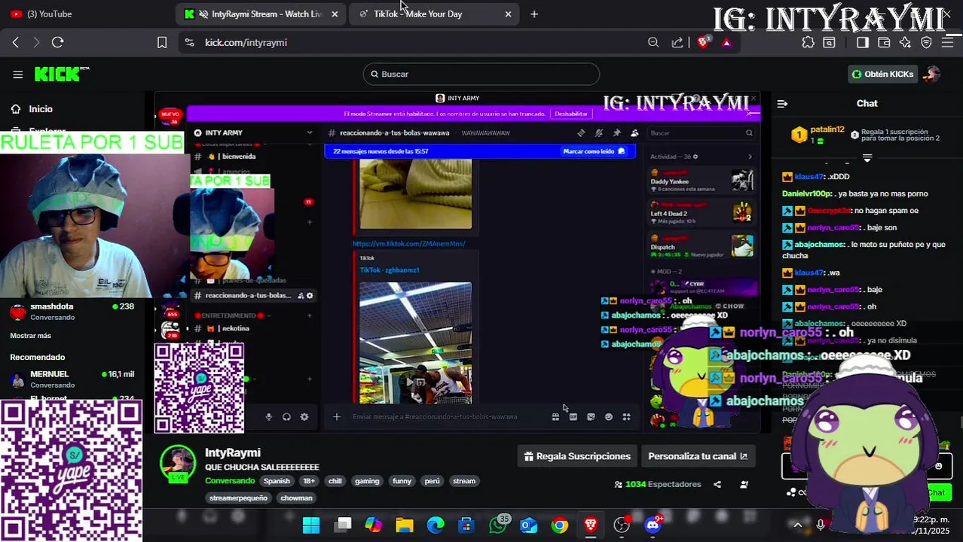Open user profile avatar menu
This screenshot has height=542, width=963.
[933, 74]
